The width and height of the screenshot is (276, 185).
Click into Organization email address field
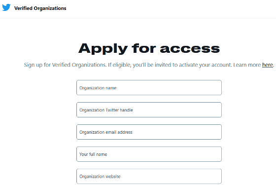coord(149,132)
